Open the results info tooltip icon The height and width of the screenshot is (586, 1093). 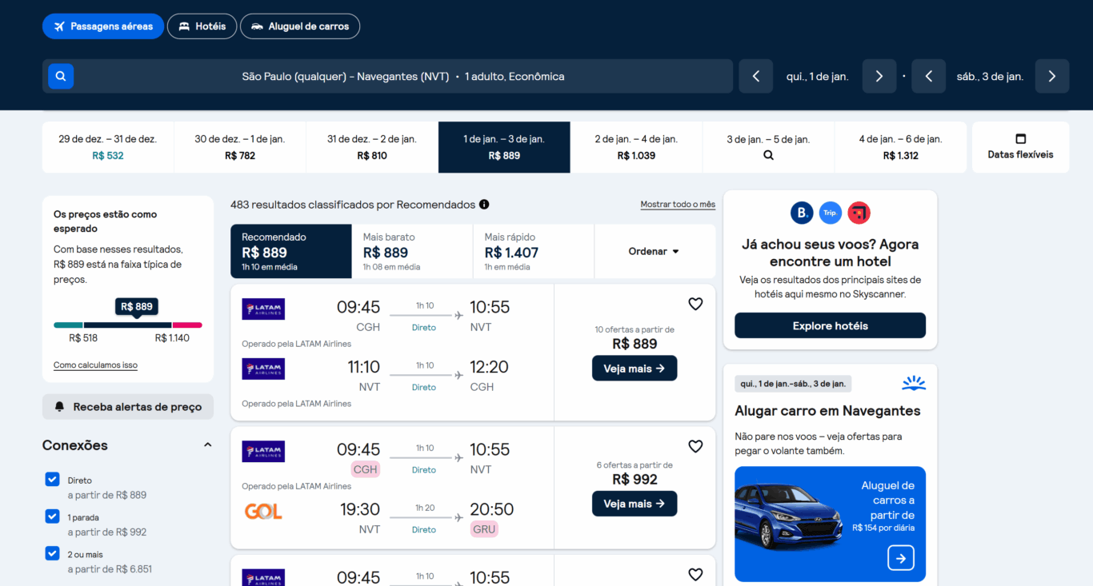tap(483, 205)
